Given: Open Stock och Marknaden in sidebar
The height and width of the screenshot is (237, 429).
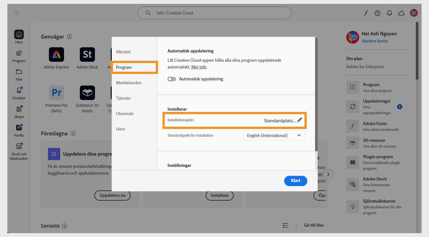Looking at the screenshot, I should [x=19, y=151].
